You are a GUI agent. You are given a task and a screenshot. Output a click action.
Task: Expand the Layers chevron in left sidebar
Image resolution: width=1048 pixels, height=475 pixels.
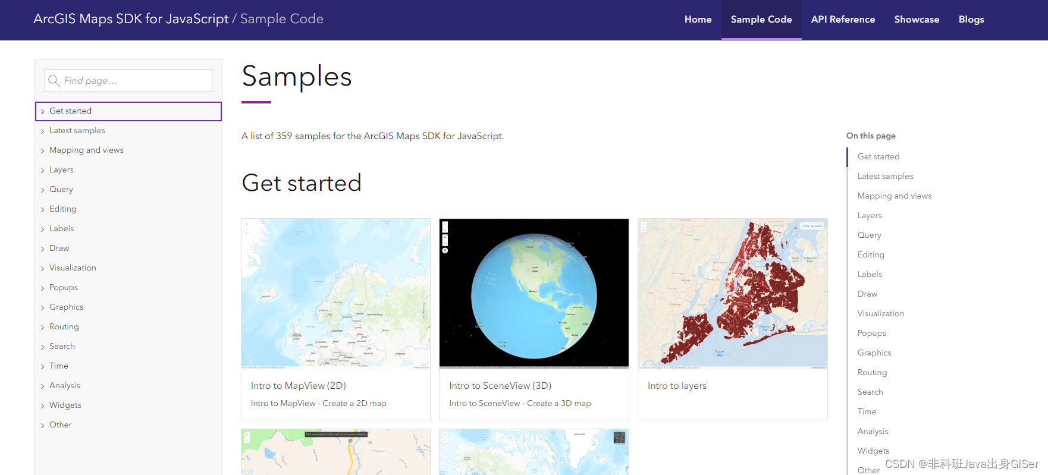point(42,170)
